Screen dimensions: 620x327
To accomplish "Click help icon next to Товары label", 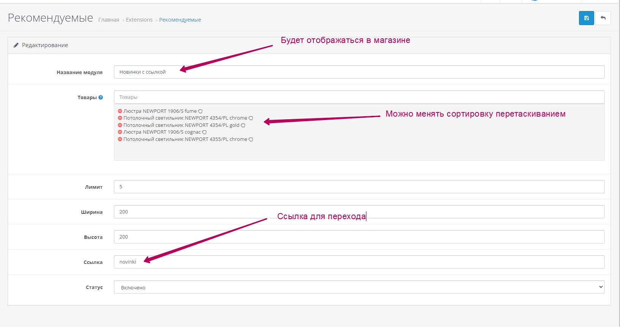I will click(101, 98).
